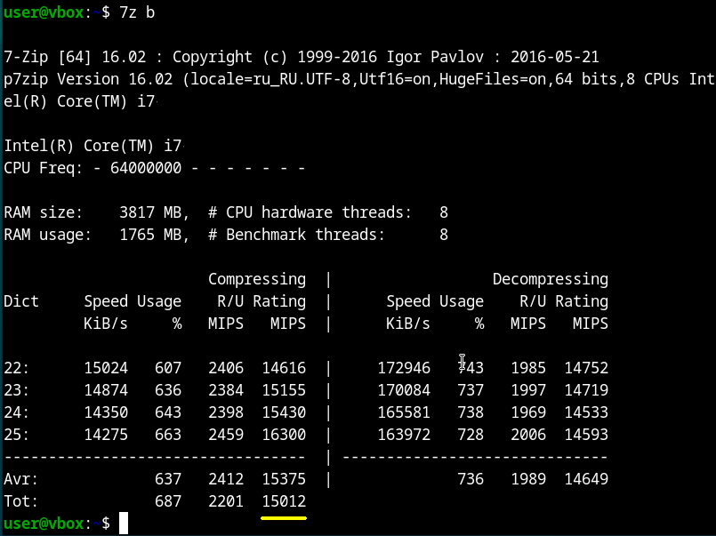Click "p7zip Version 16.02" text
The image size is (716, 536).
click(88, 79)
